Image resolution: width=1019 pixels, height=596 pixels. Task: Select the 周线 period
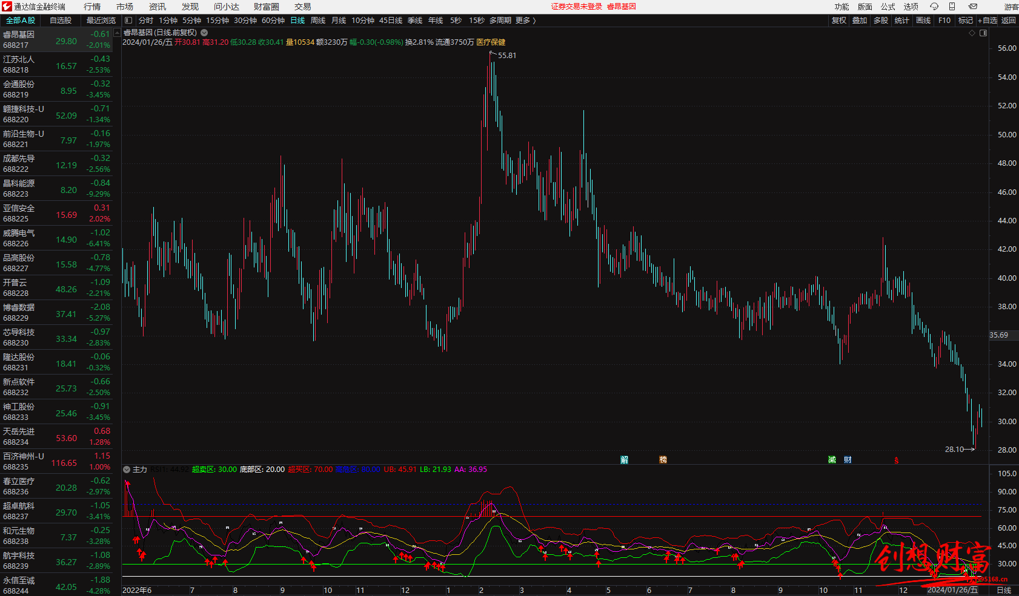[318, 21]
